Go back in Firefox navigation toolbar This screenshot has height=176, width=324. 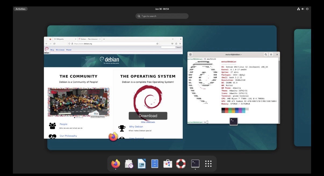tap(46, 43)
